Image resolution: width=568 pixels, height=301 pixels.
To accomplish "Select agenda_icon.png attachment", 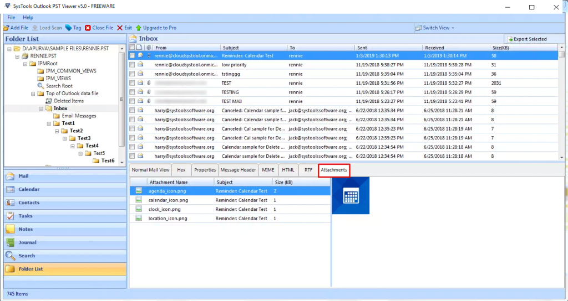I will click(x=230, y=191).
